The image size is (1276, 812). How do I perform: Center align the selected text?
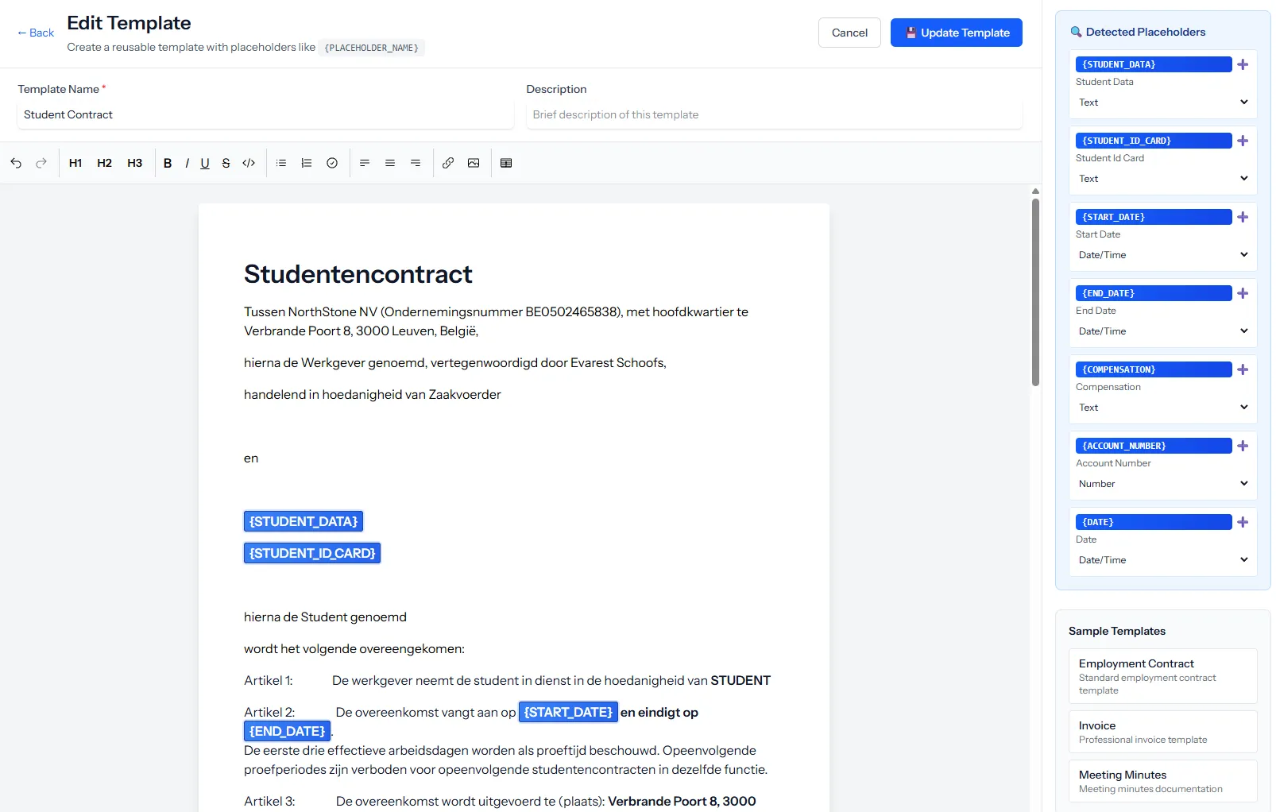pyautogui.click(x=390, y=163)
